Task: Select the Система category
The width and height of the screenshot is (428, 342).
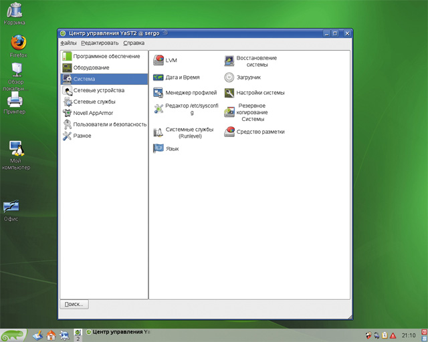Action: point(104,79)
